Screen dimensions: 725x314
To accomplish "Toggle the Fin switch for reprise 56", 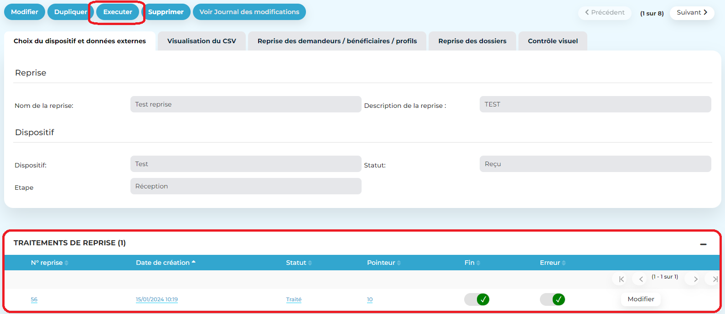I will click(x=476, y=299).
